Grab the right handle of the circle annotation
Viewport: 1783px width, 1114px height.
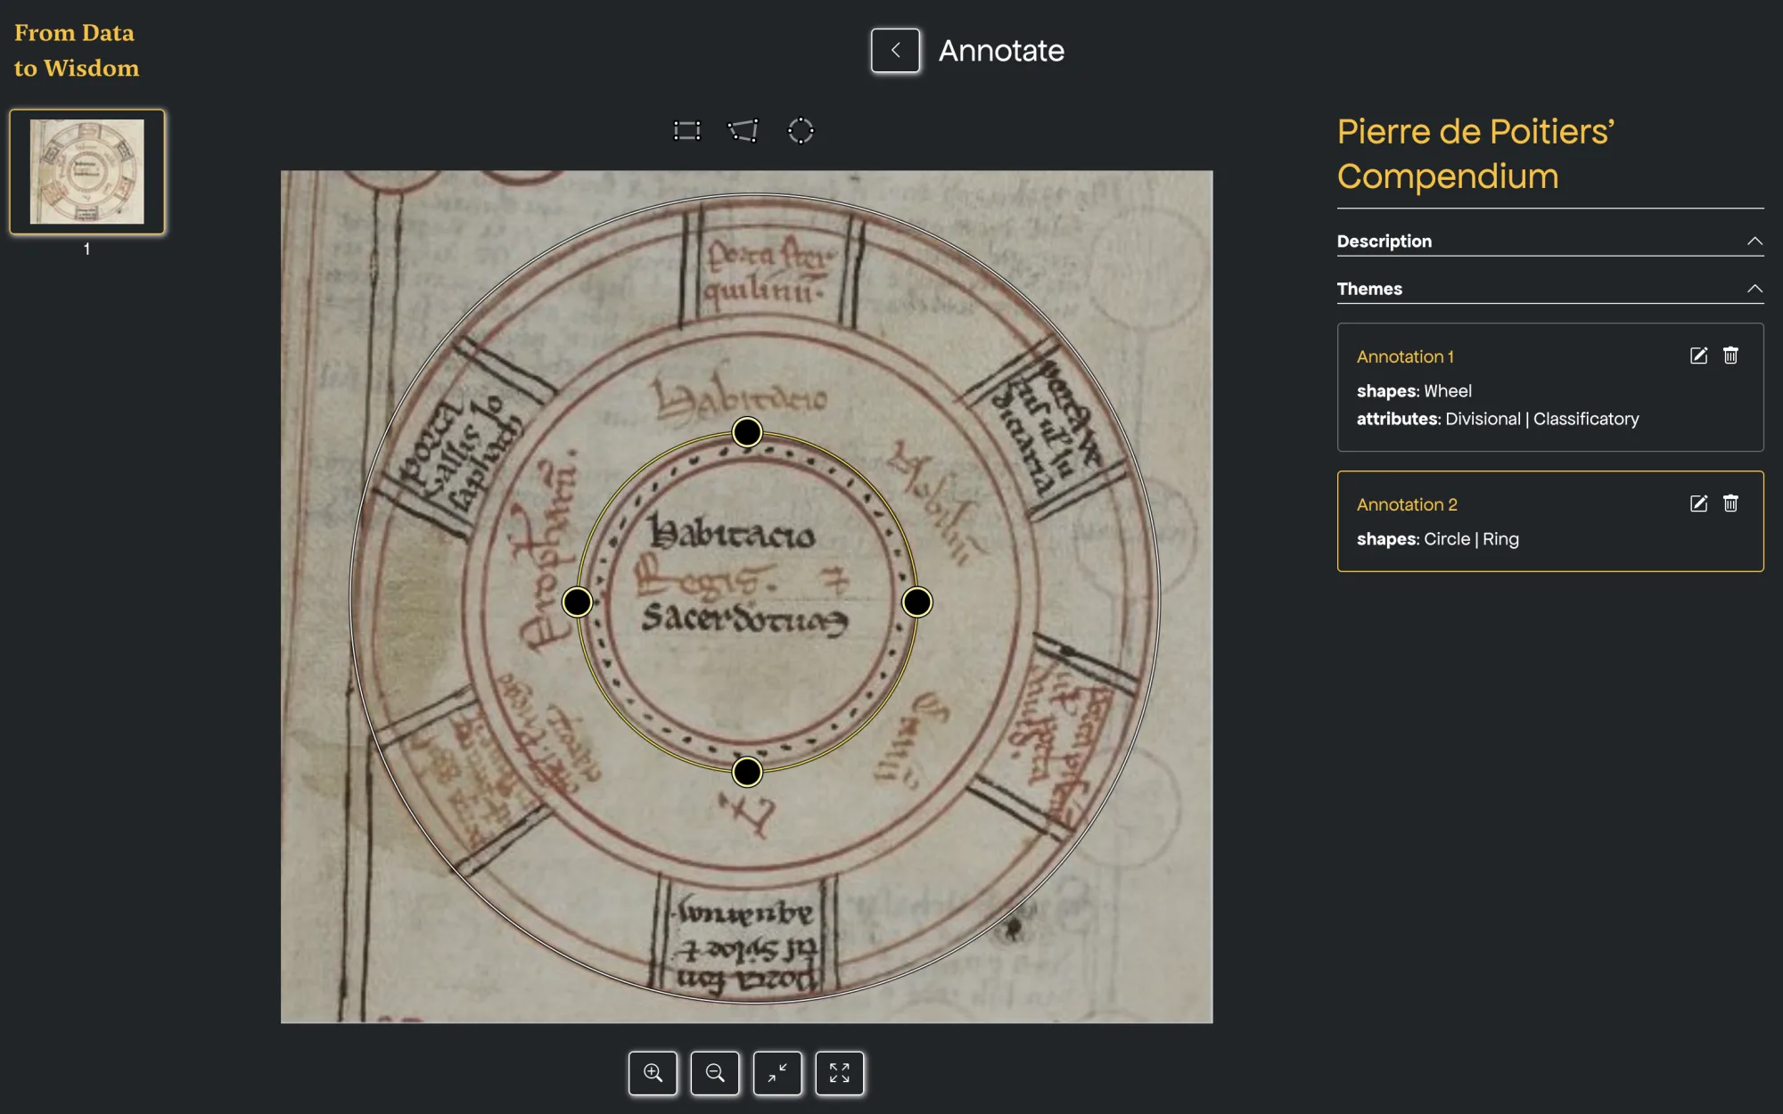point(917,602)
